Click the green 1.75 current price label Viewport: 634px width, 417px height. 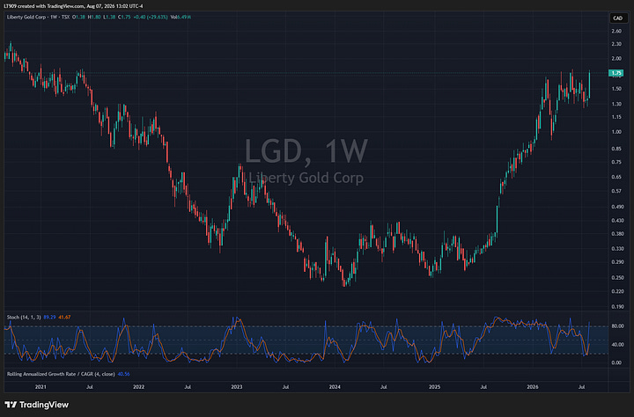(616, 73)
